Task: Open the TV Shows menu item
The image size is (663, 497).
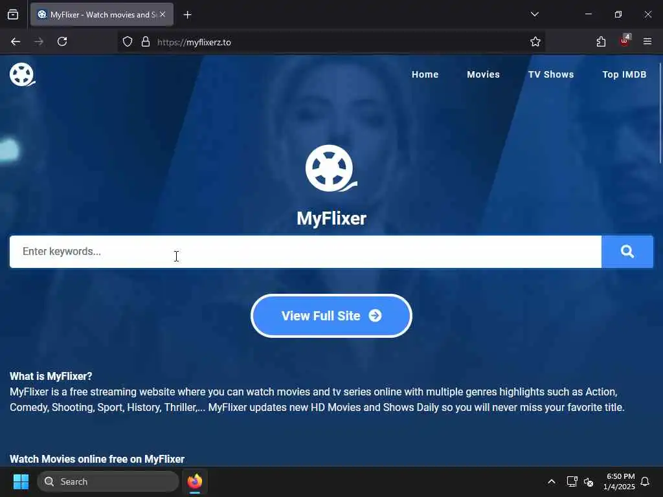Action: click(551, 74)
